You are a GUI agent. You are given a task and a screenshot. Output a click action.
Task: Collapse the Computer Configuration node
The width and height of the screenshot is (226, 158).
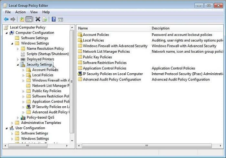[x=6, y=33]
